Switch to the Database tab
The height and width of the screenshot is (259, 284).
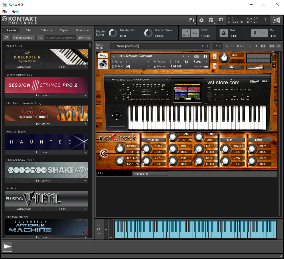point(46,30)
